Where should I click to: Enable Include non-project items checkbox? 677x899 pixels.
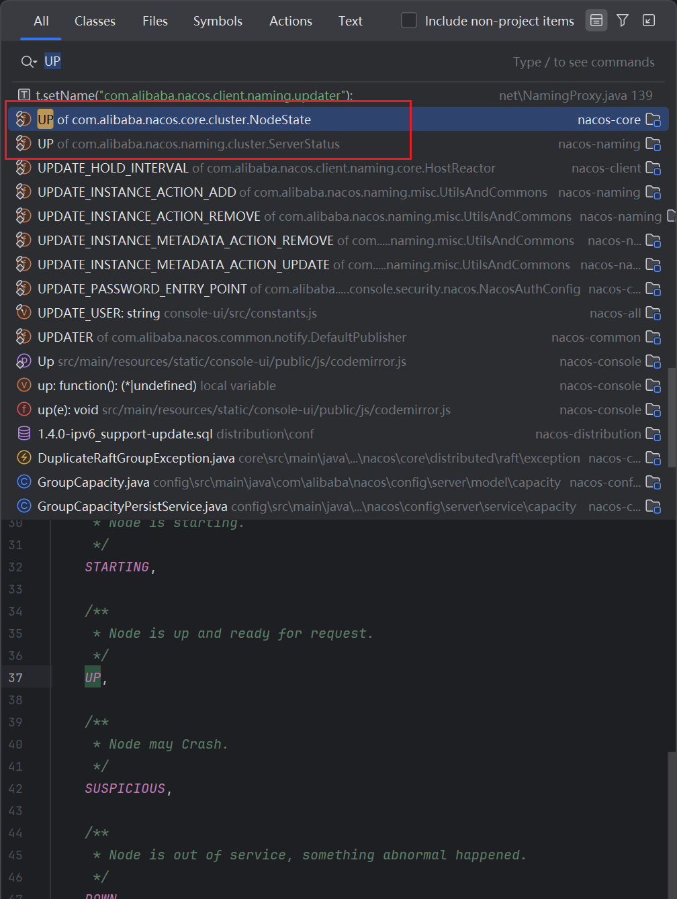tap(409, 21)
